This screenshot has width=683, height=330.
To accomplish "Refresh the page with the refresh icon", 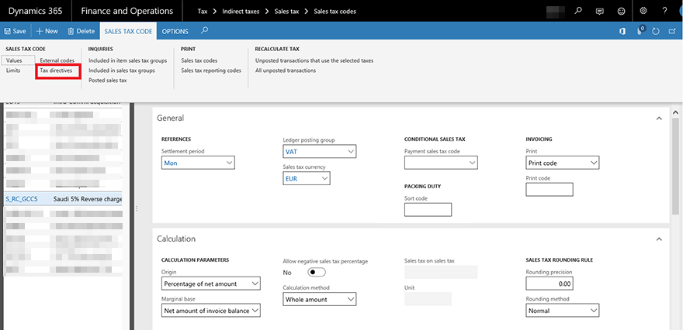I will 656,31.
